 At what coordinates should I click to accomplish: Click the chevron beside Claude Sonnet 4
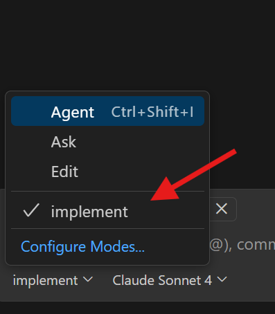pos(222,279)
